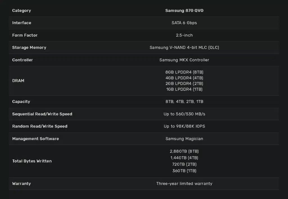Click the Up to 98K/88K IOPS value
Viewport: 288px width, 199px height.
184,126
